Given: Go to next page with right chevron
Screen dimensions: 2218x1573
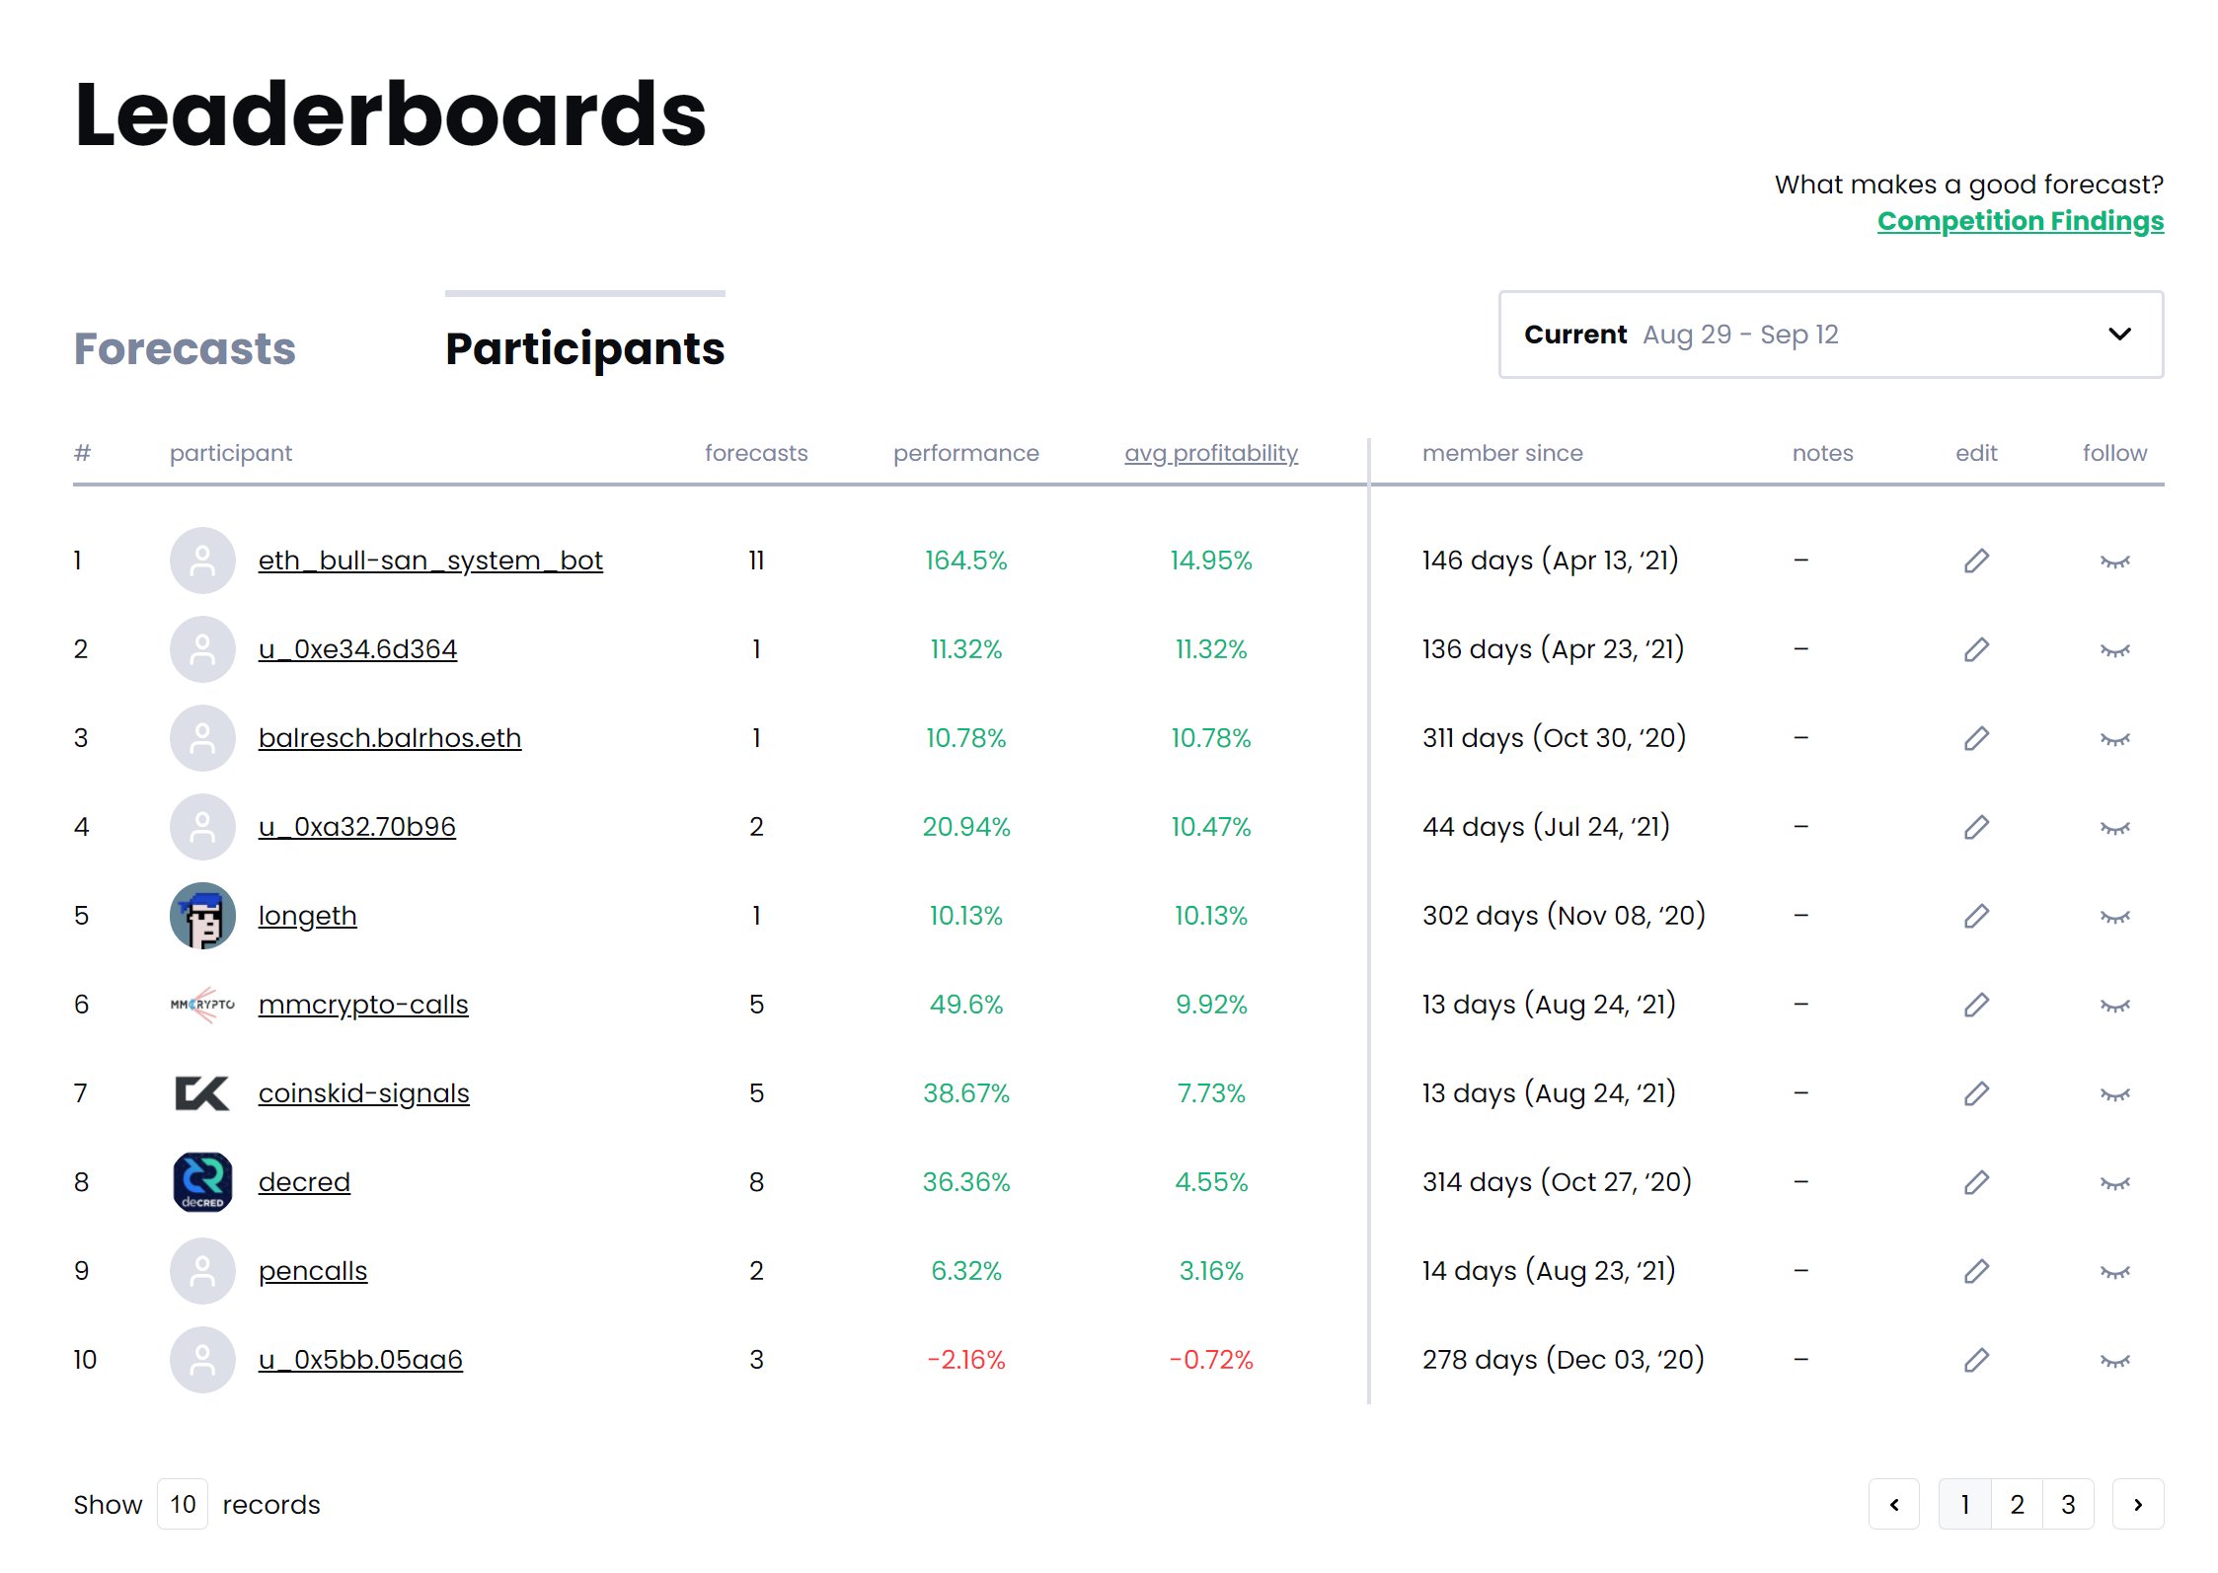Looking at the screenshot, I should (x=2137, y=1504).
